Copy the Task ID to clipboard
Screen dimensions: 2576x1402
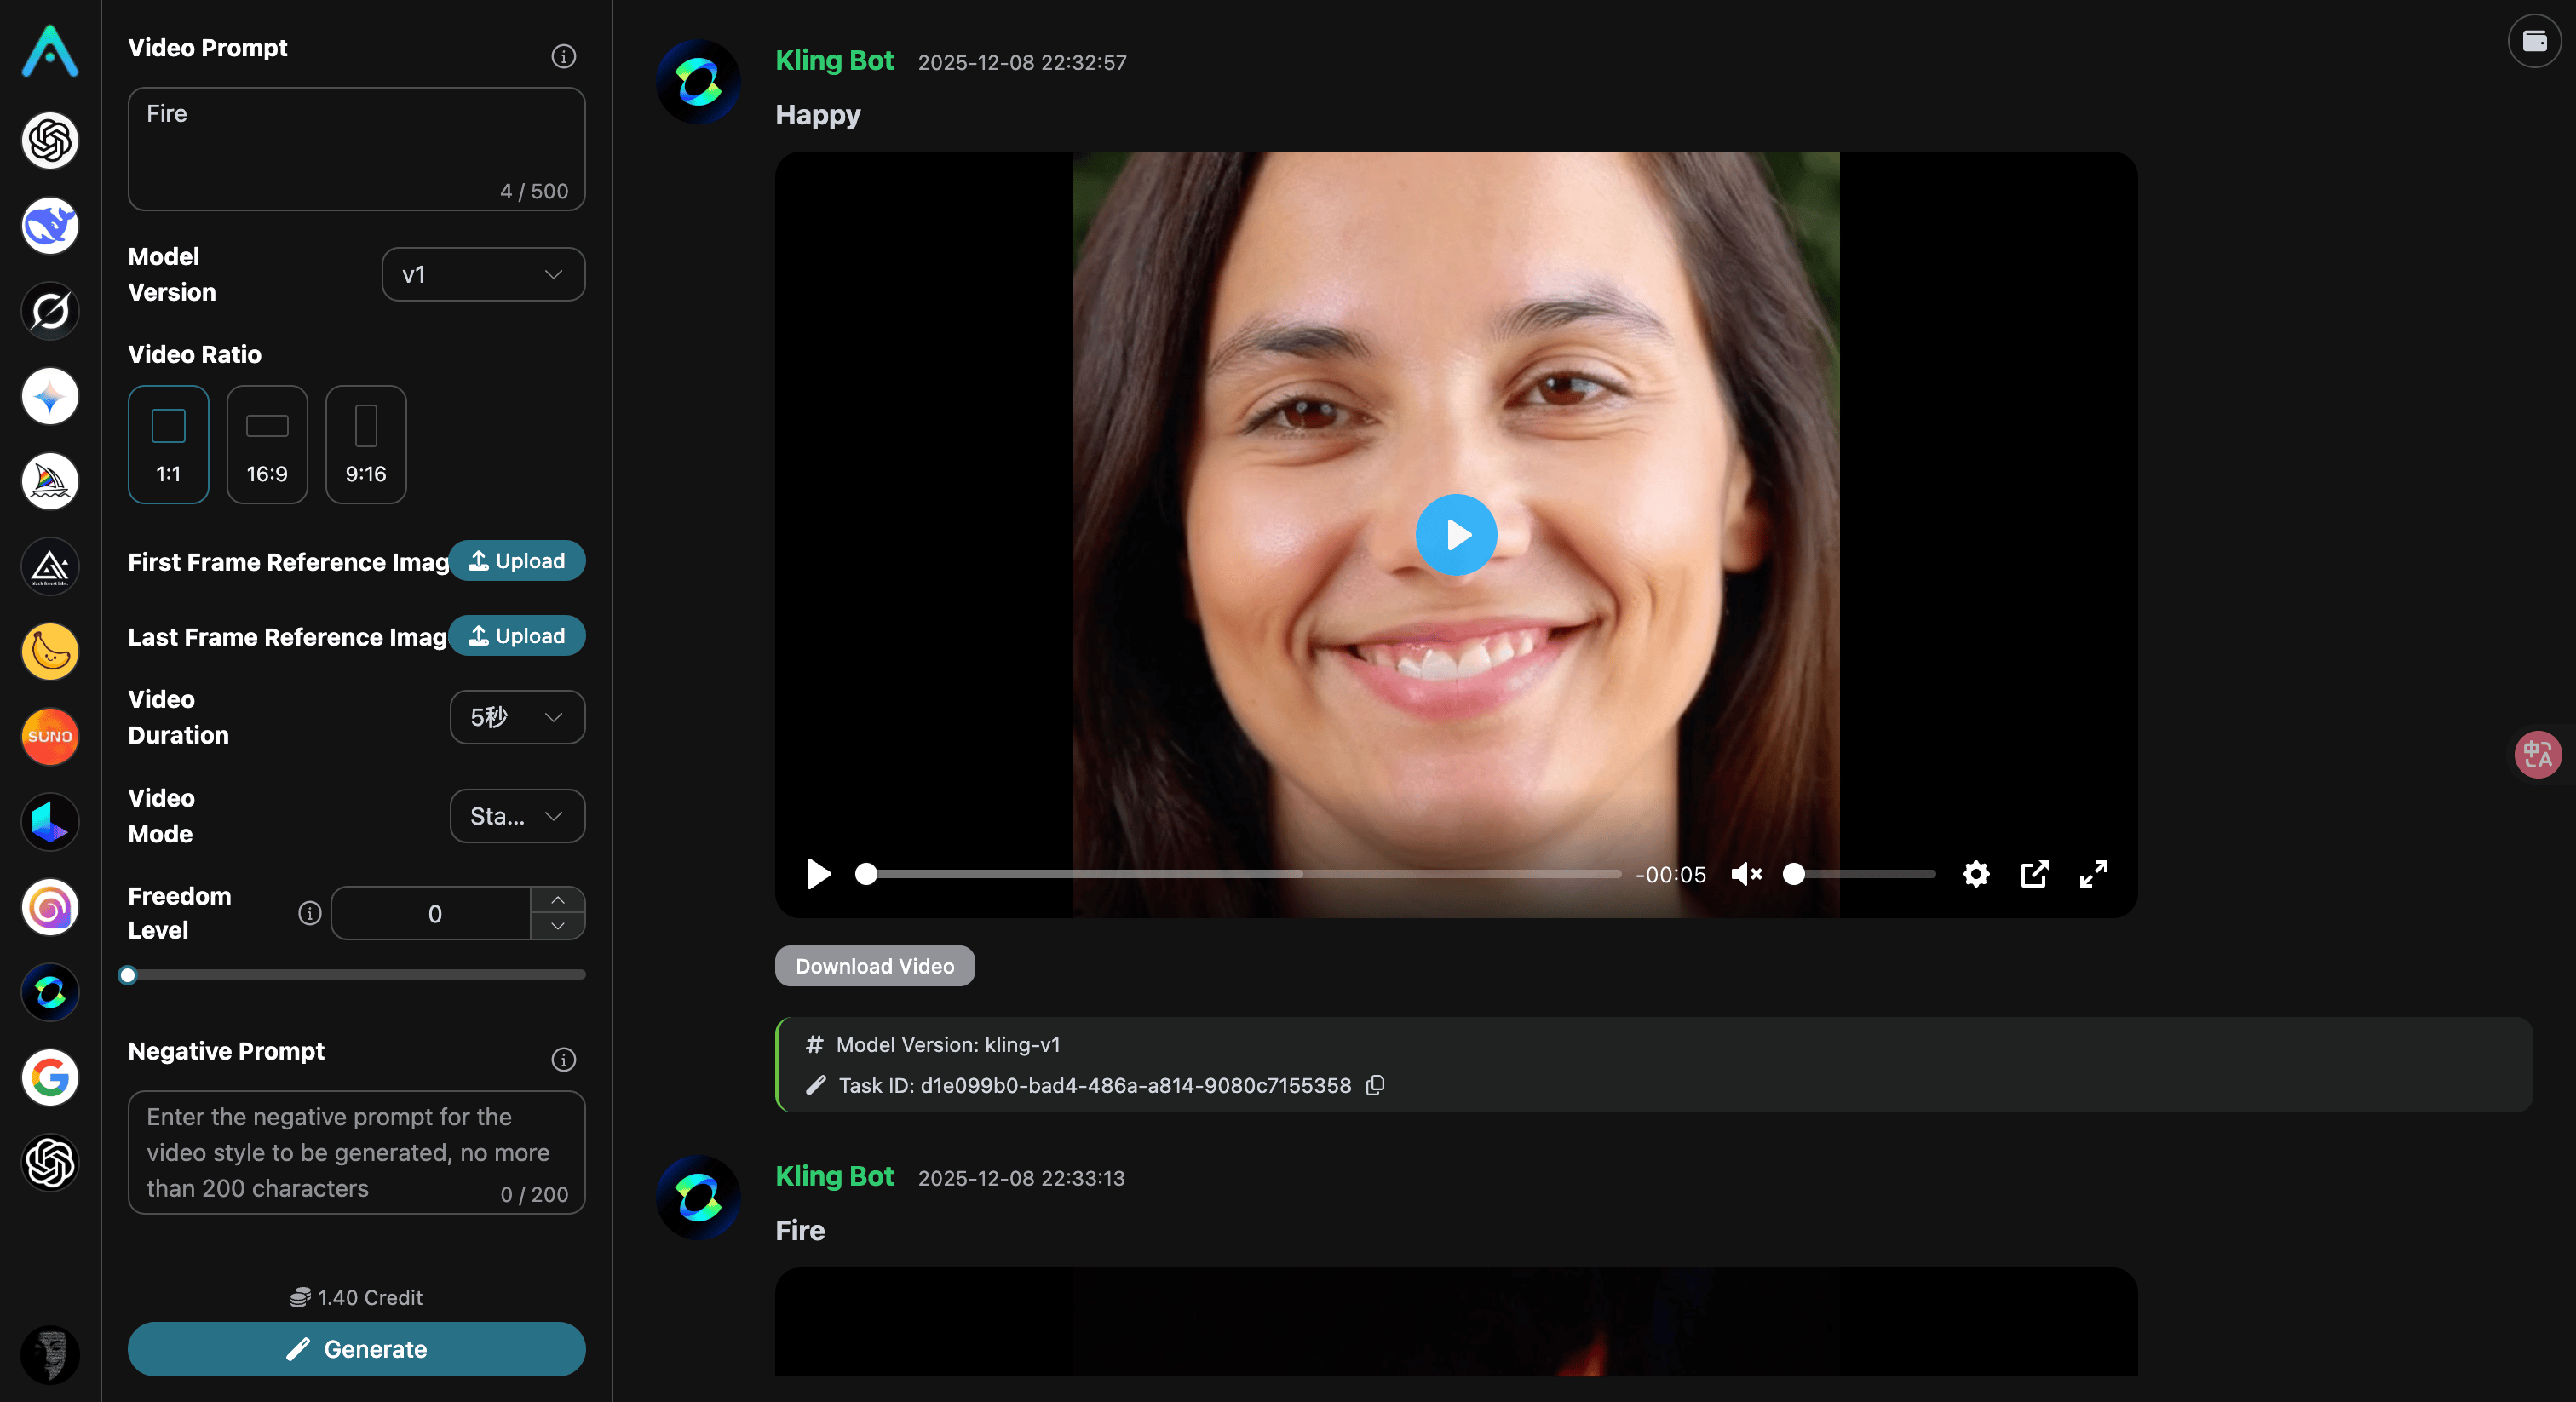click(1376, 1085)
